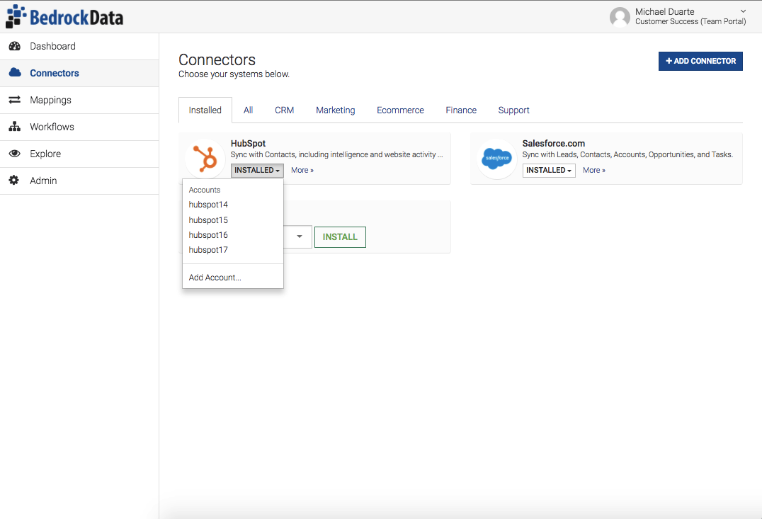The height and width of the screenshot is (519, 762).
Task: Click the Salesforce.com connector title
Action: pyautogui.click(x=554, y=143)
